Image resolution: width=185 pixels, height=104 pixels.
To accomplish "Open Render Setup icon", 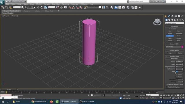I will click(132, 8).
